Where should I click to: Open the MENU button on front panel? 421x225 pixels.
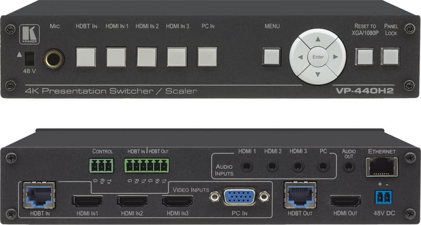pyautogui.click(x=272, y=57)
